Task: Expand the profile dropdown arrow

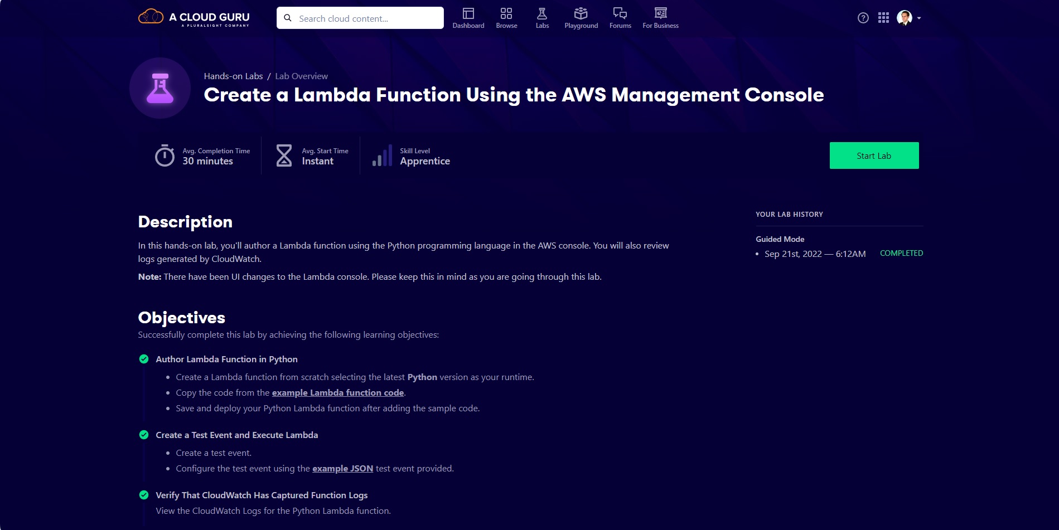Action: tap(919, 18)
